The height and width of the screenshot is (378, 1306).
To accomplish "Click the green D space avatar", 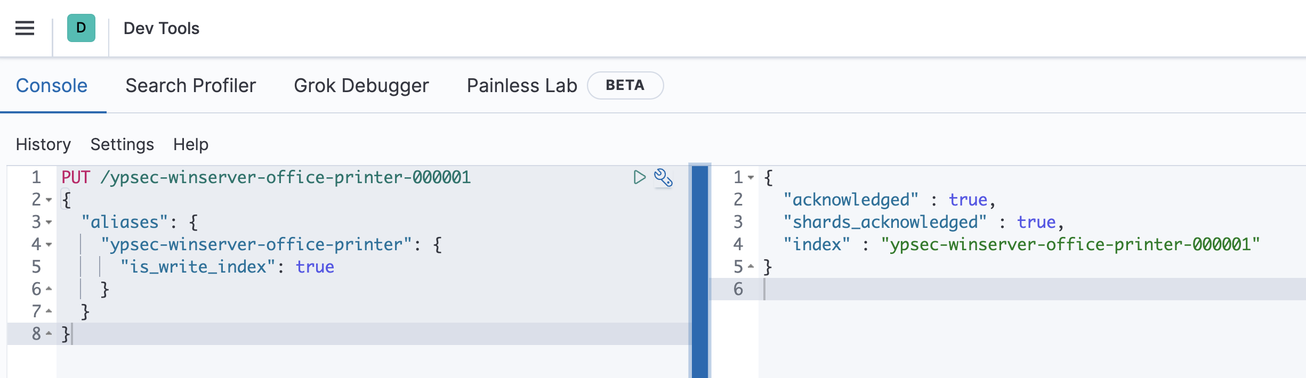I will (x=81, y=28).
